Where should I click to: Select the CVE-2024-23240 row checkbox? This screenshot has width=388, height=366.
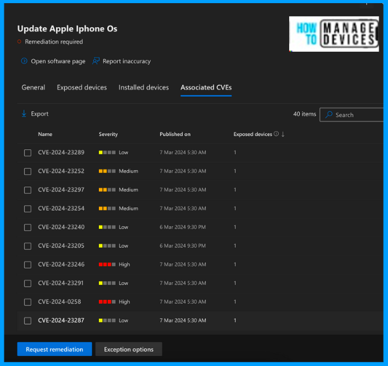point(28,227)
